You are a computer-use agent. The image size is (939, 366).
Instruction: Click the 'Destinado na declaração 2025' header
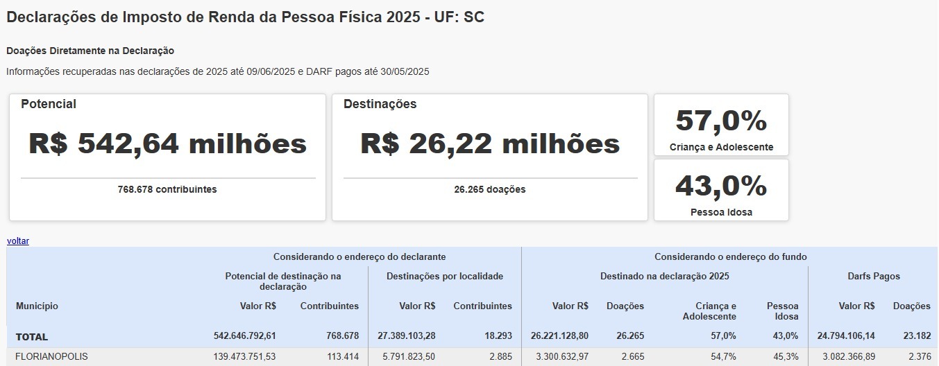(664, 276)
